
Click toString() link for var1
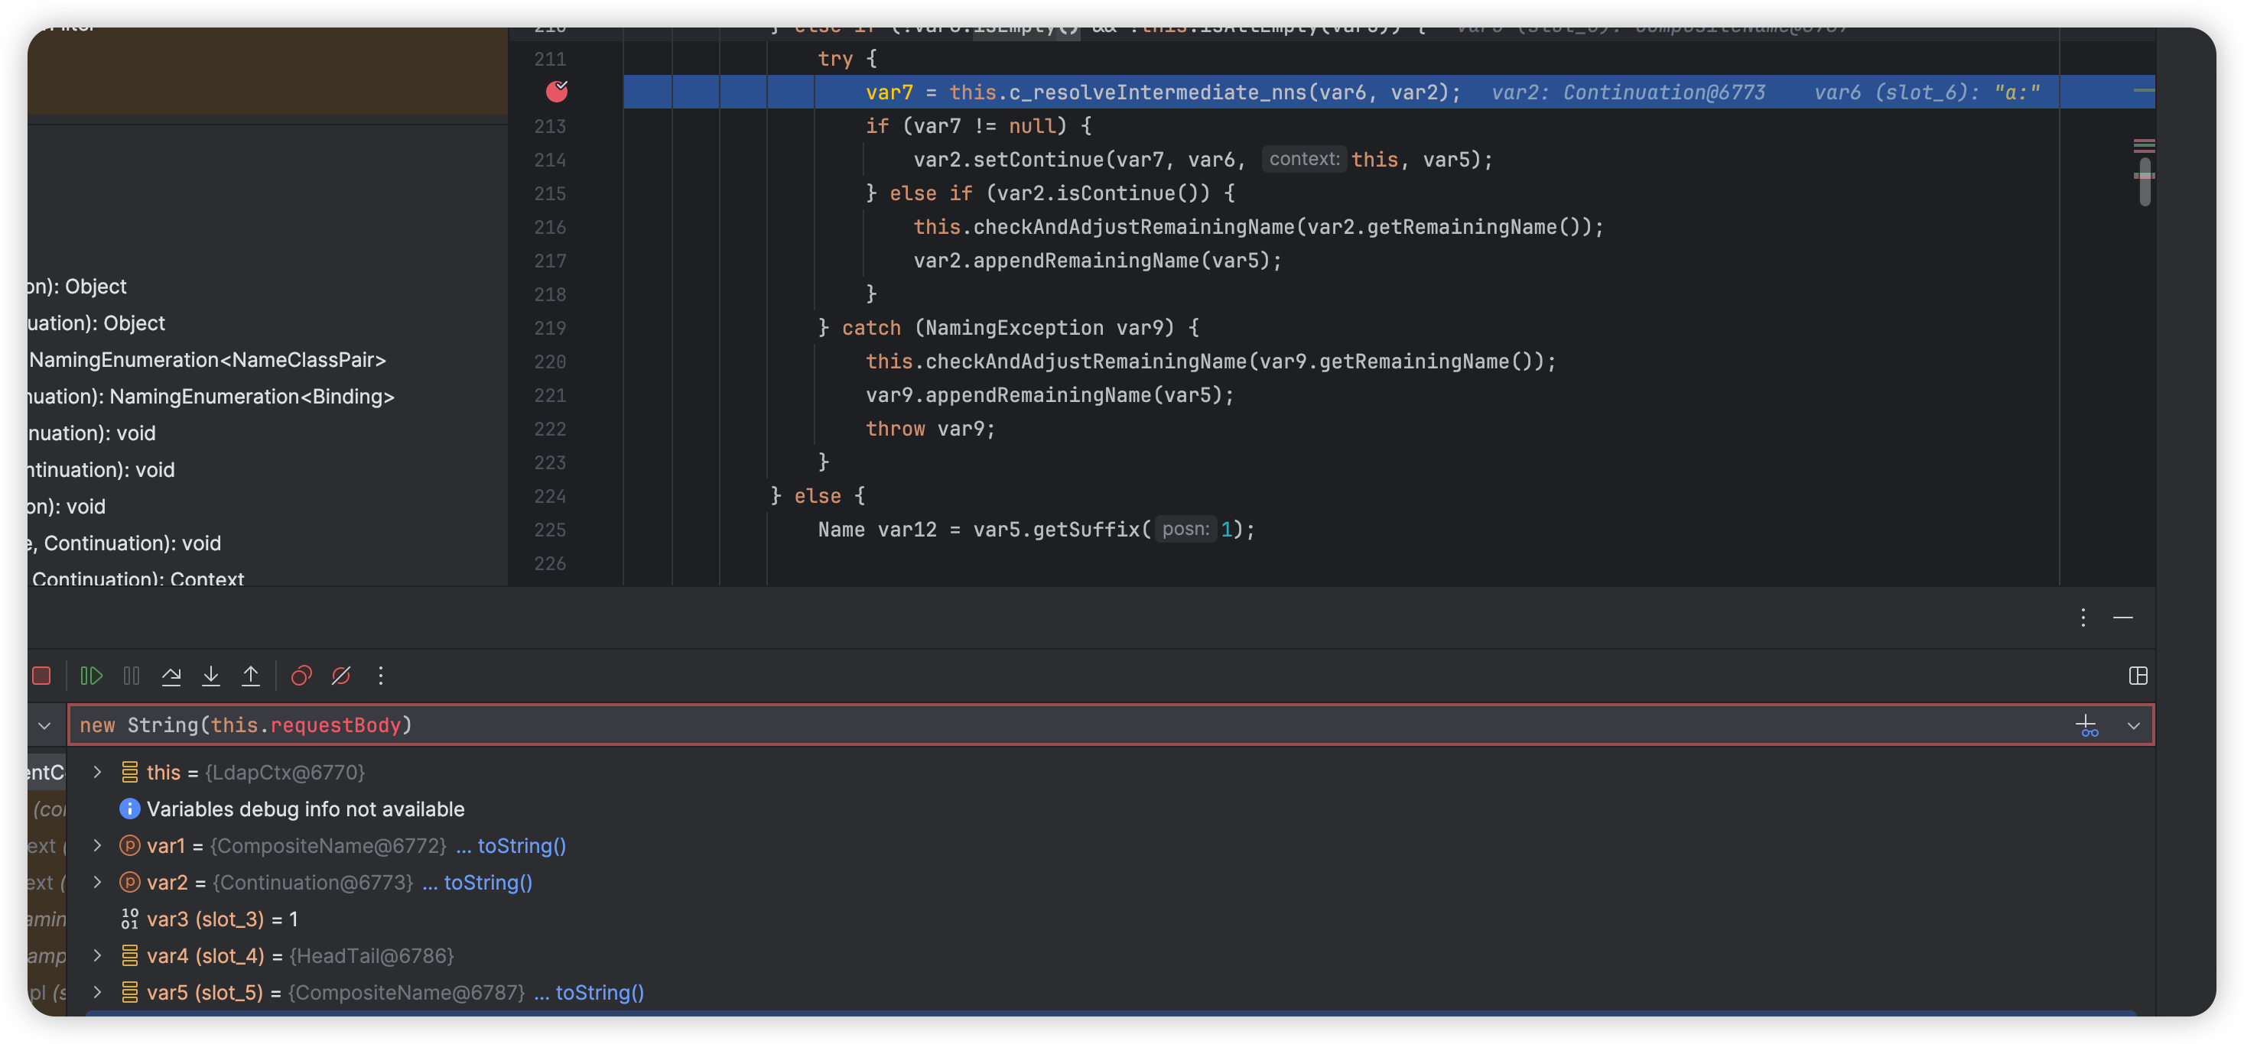click(x=522, y=845)
